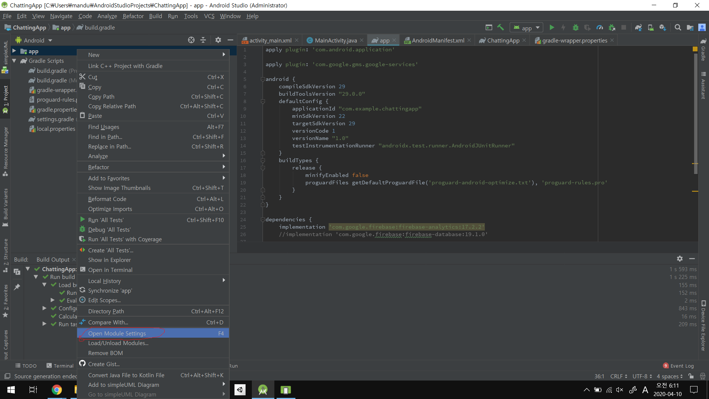
Task: Click the Stop app icon
Action: point(624,27)
